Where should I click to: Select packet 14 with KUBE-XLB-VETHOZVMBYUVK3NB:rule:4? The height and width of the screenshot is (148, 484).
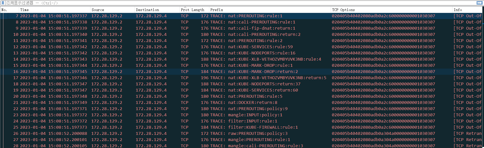click(274, 59)
